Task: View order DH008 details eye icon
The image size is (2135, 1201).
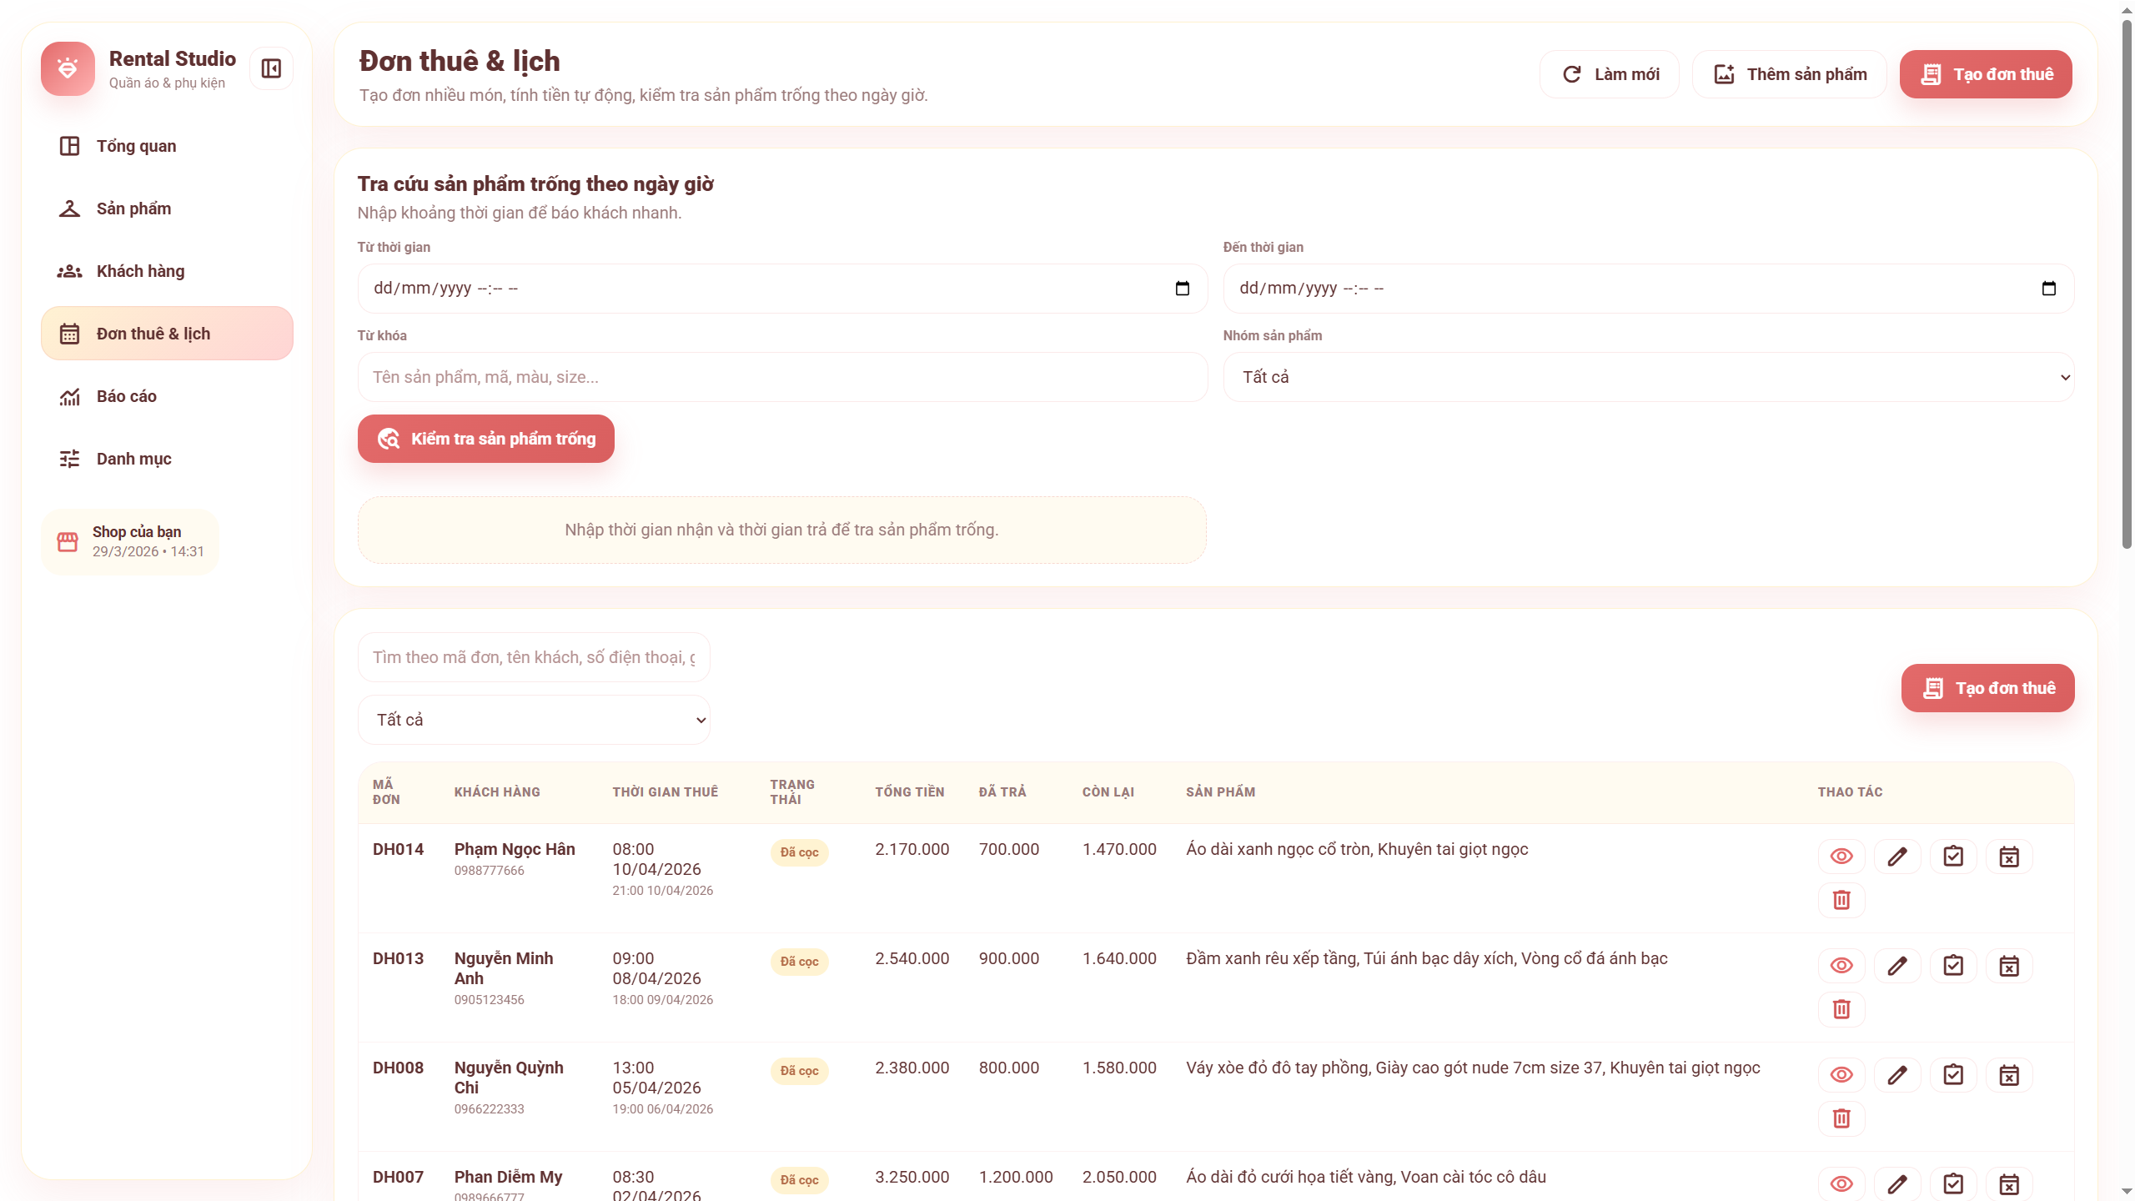Action: pyautogui.click(x=1841, y=1075)
